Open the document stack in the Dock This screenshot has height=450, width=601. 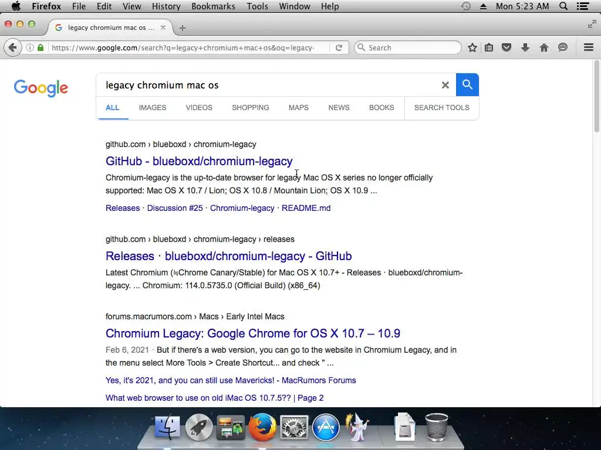coord(405,427)
